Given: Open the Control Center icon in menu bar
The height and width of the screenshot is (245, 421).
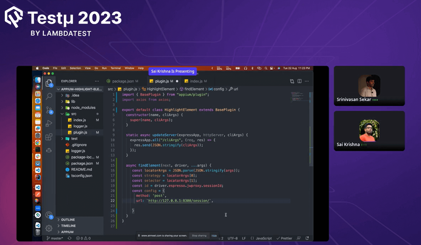Looking at the screenshot, I should (x=272, y=68).
